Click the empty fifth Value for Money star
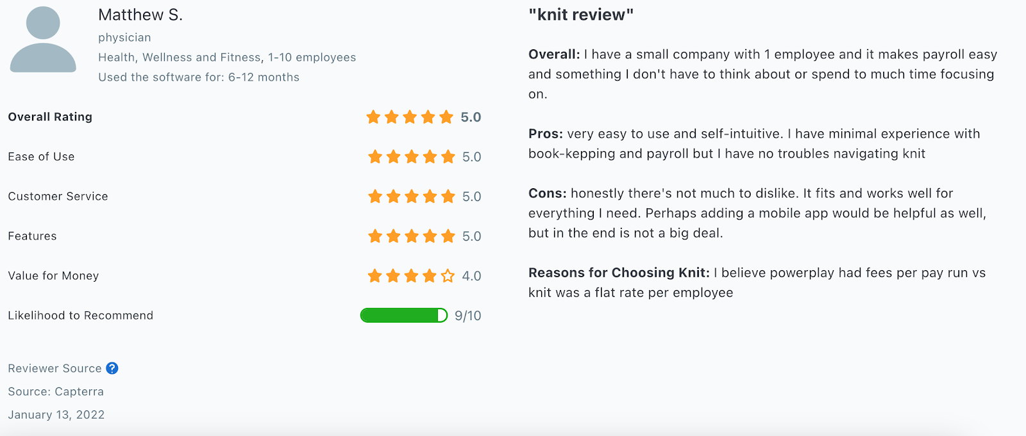Screen dimensions: 1026x436 tap(448, 276)
